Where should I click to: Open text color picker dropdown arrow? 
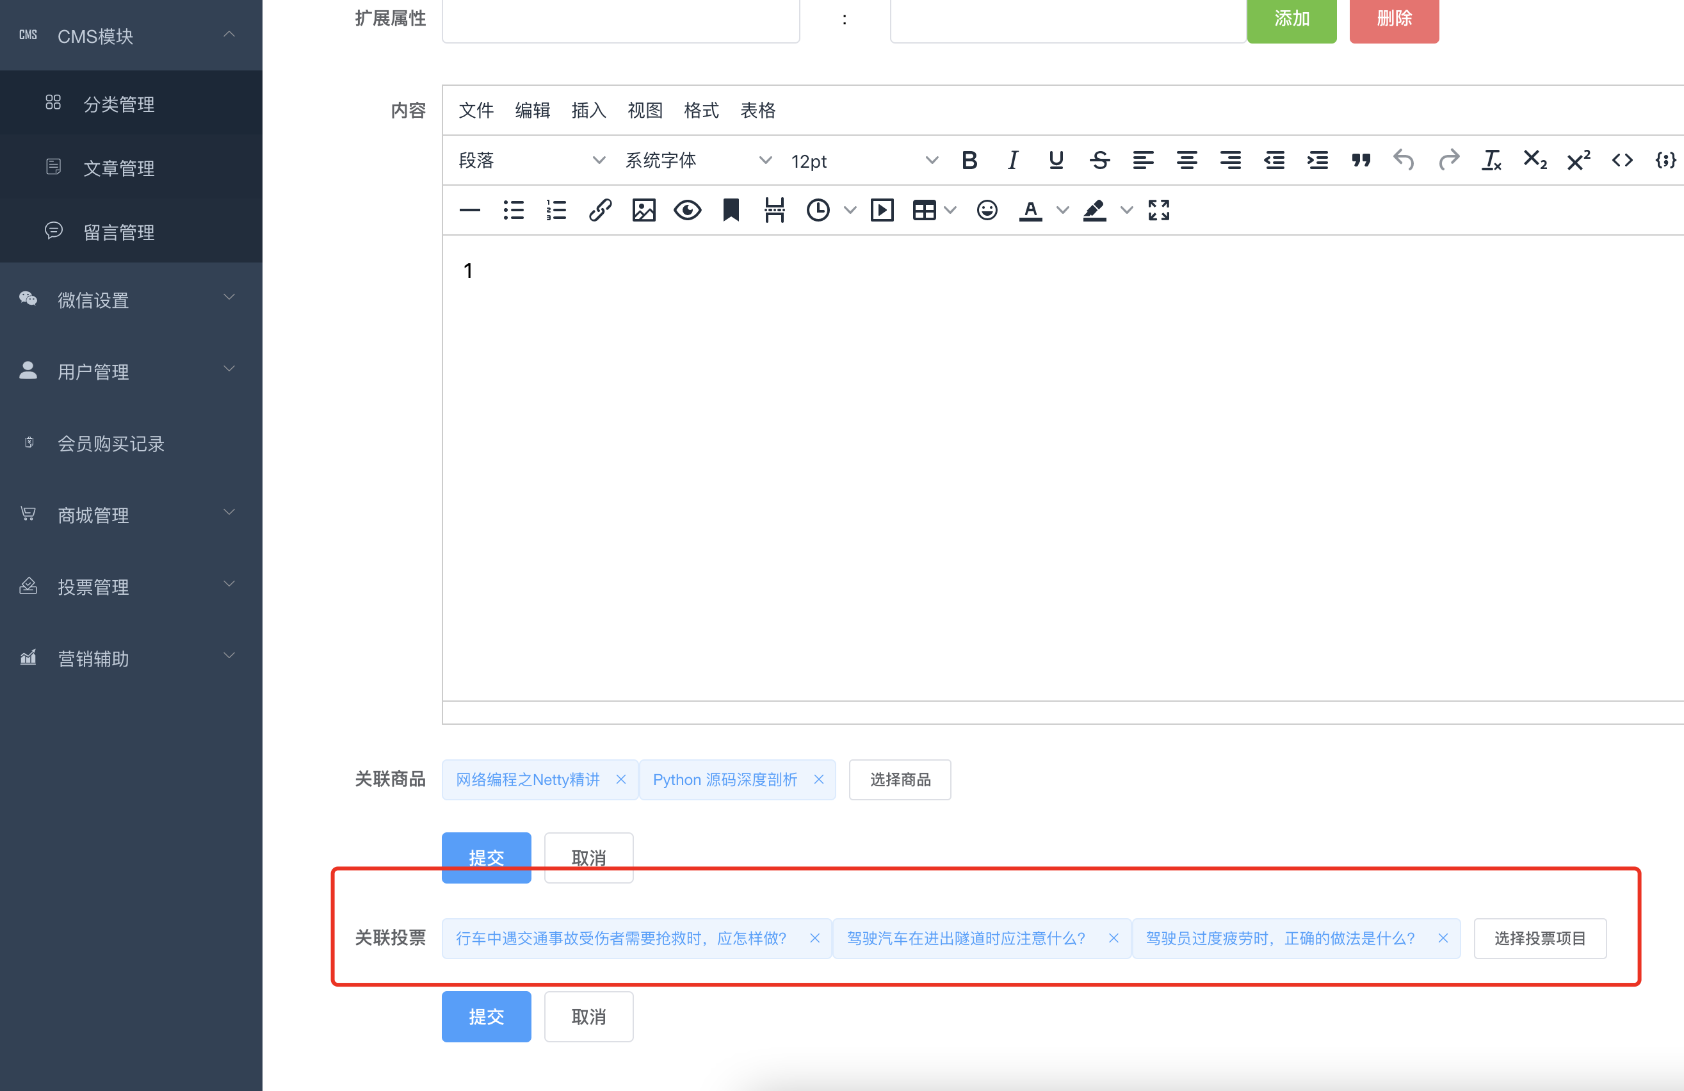(1062, 210)
